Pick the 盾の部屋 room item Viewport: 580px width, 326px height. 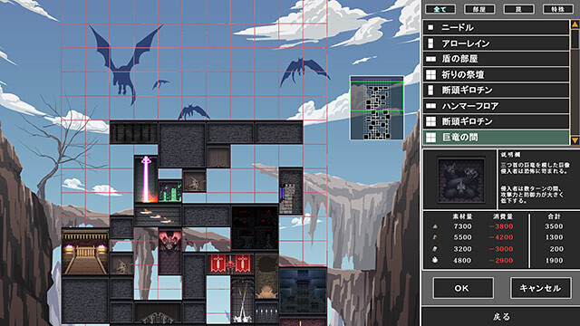[x=496, y=59]
